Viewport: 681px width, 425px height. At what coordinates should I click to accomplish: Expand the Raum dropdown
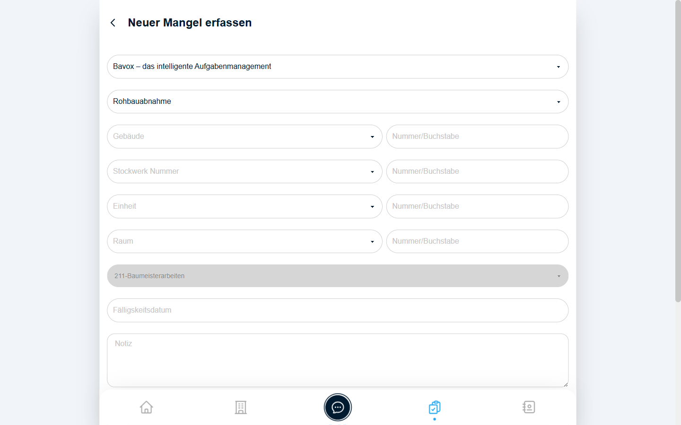[244, 241]
